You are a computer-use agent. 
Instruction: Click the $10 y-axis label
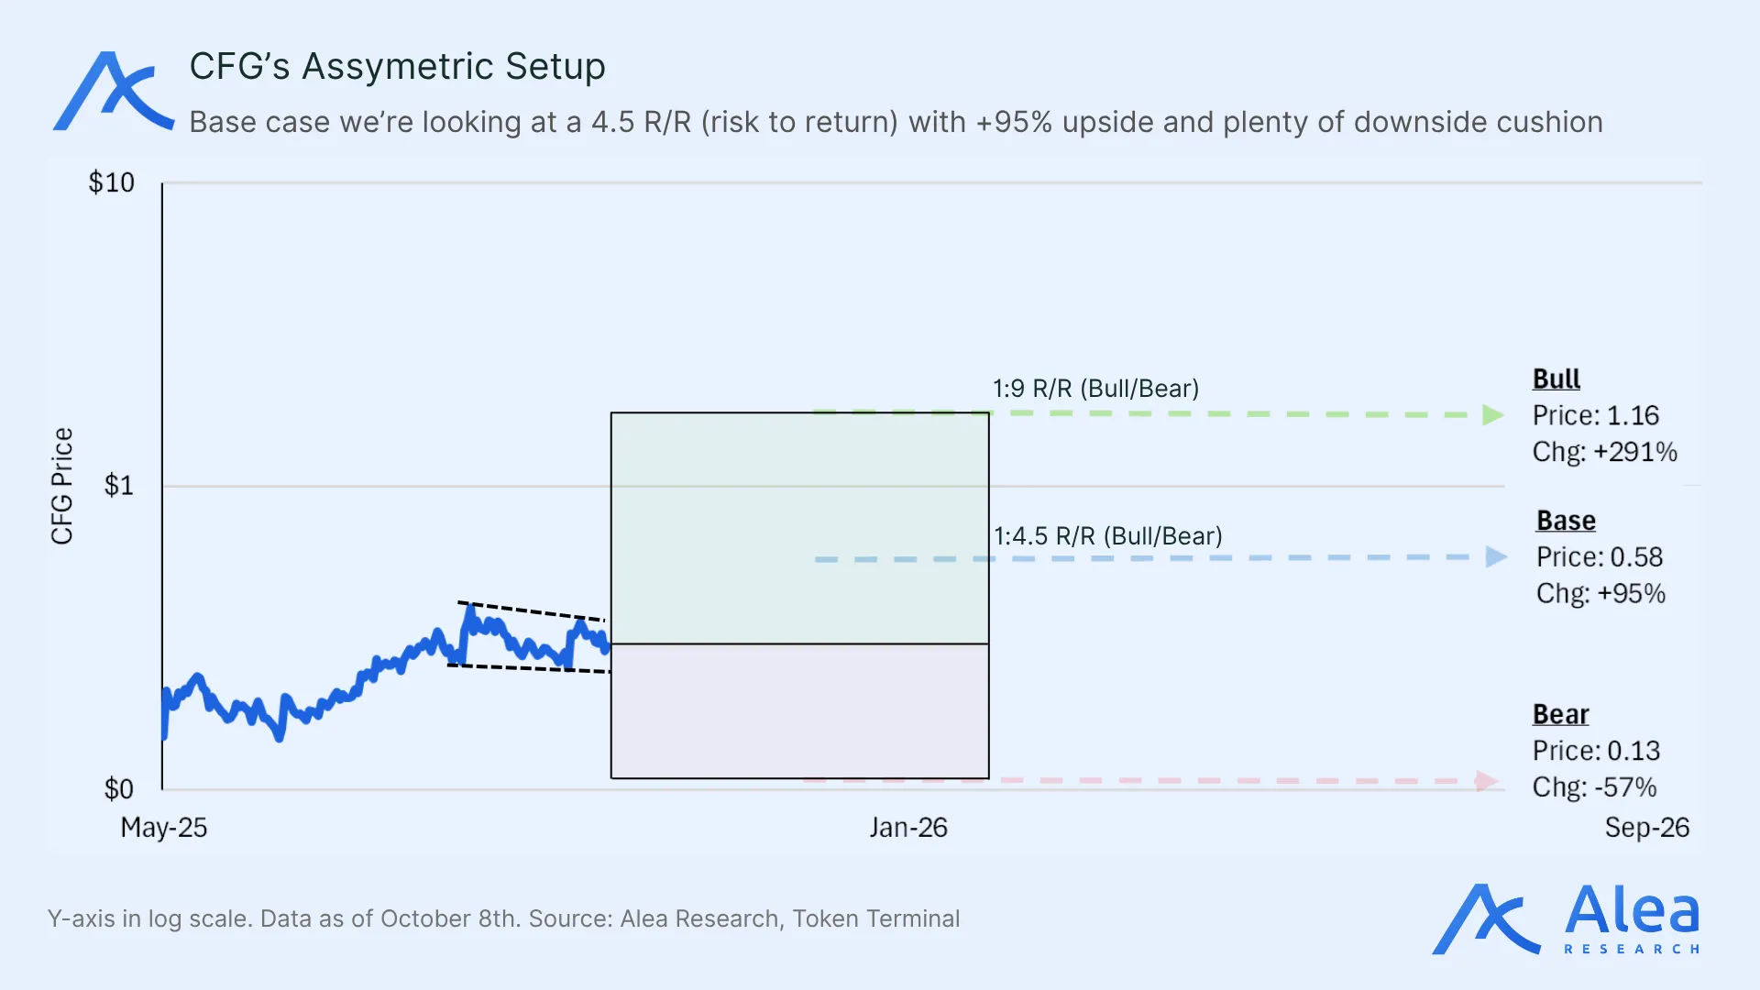click(x=111, y=182)
